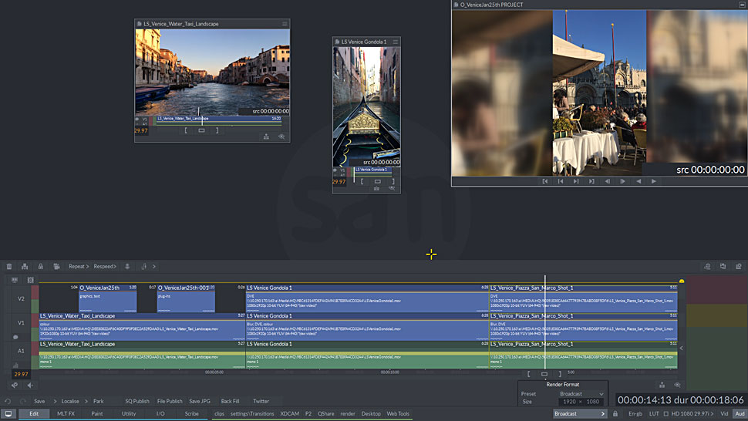Open the LS_Venice_Water_Taxi_Landscape viewer menu icon
748x421 pixels.
tap(285, 24)
